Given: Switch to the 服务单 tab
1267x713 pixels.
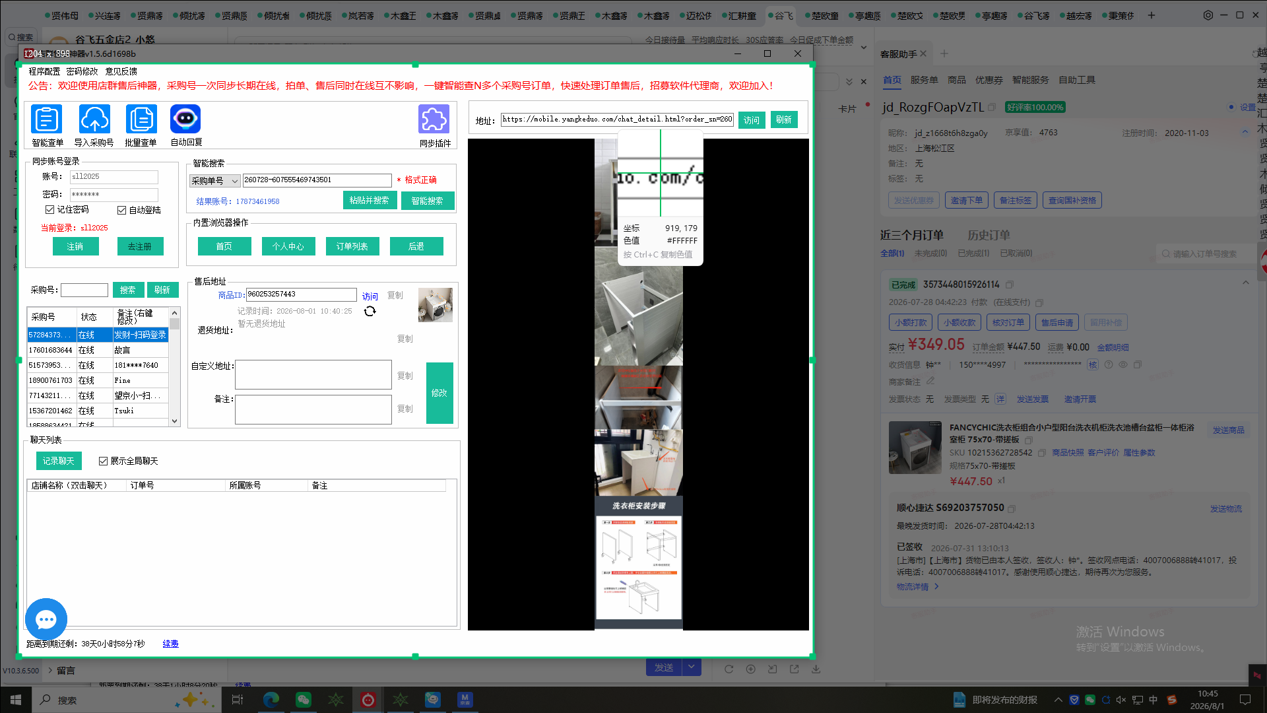Looking at the screenshot, I should pos(924,80).
